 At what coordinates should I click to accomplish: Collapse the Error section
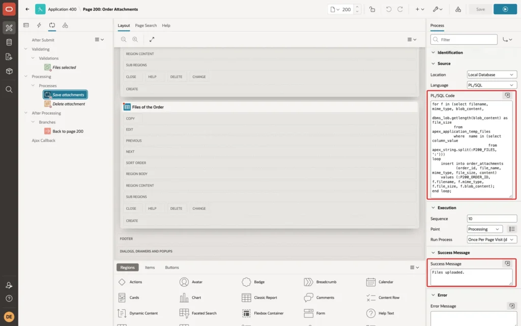tap(433, 295)
